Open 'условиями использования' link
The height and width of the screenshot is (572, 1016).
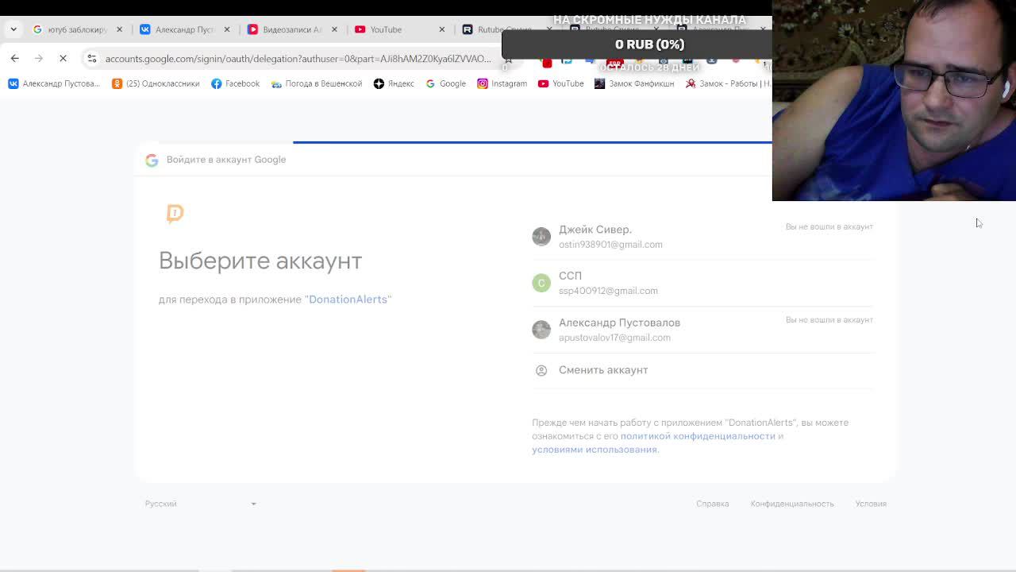595,450
